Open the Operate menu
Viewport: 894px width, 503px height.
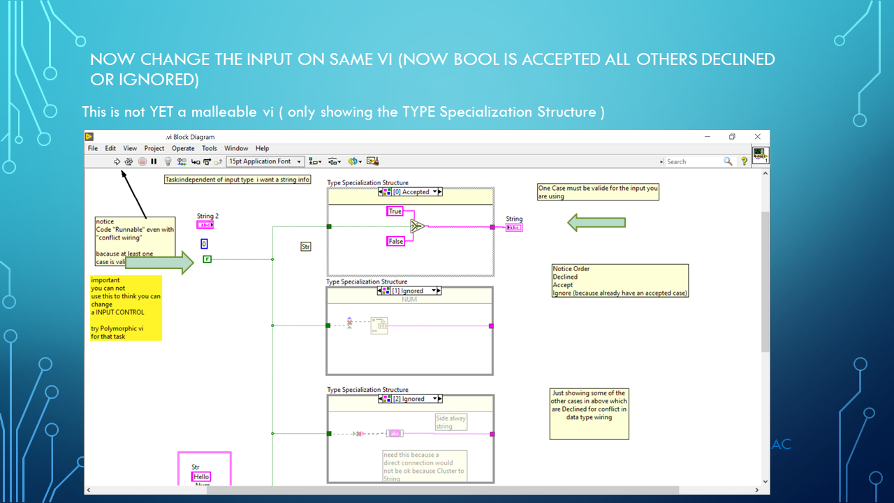(x=183, y=148)
